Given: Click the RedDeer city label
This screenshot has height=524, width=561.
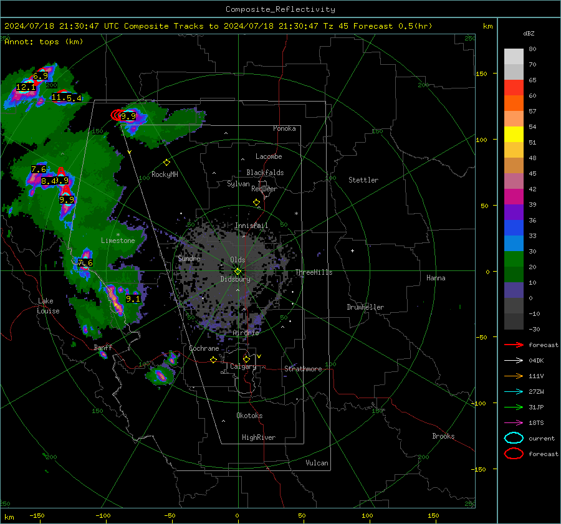Looking at the screenshot, I should pyautogui.click(x=264, y=189).
